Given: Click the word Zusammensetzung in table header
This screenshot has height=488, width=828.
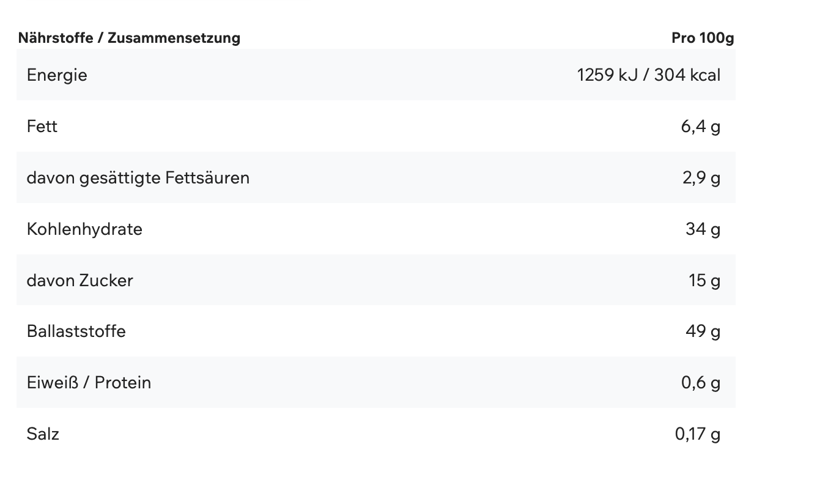Looking at the screenshot, I should coord(174,38).
